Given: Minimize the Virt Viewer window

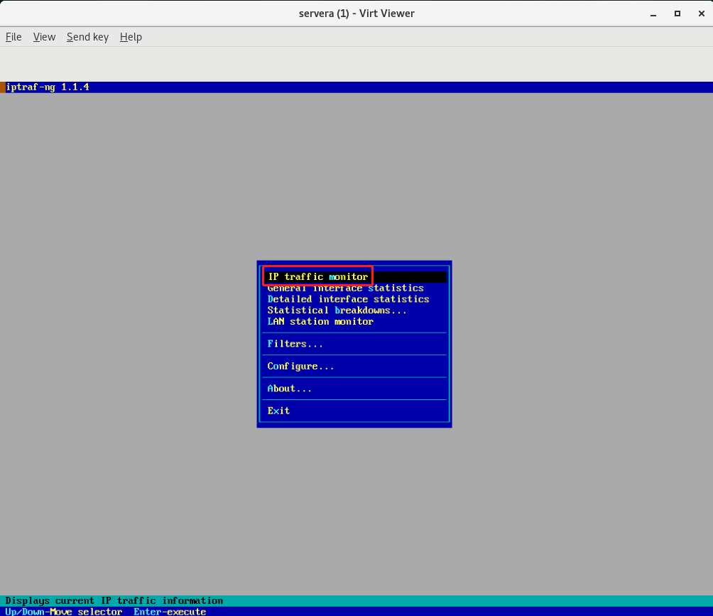Looking at the screenshot, I should point(653,13).
